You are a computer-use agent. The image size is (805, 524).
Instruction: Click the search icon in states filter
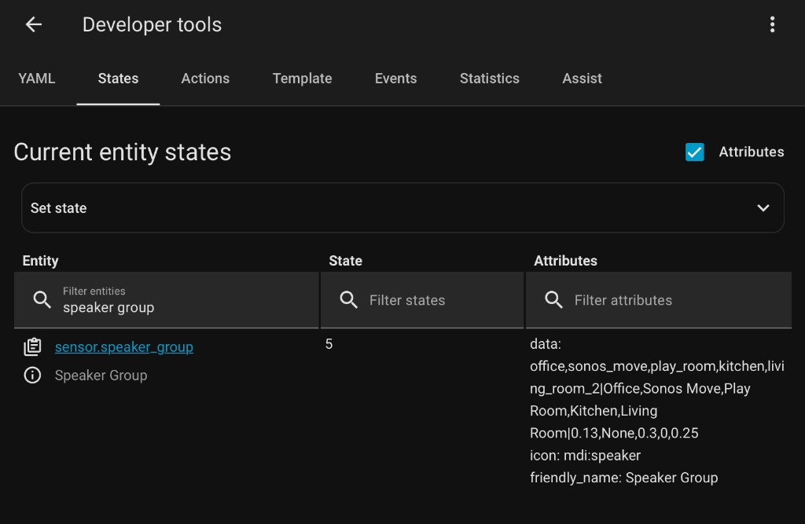pyautogui.click(x=349, y=300)
